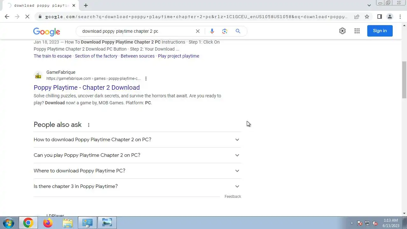This screenshot has width=407, height=229.
Task: Open 'Play project playtime' sitelink
Action: coord(178,56)
